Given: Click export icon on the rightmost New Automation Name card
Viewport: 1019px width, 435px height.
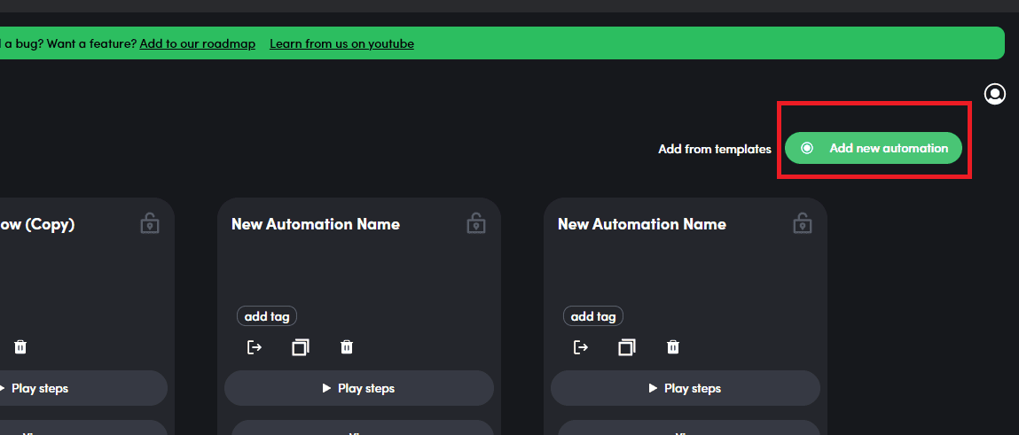Looking at the screenshot, I should point(581,347).
